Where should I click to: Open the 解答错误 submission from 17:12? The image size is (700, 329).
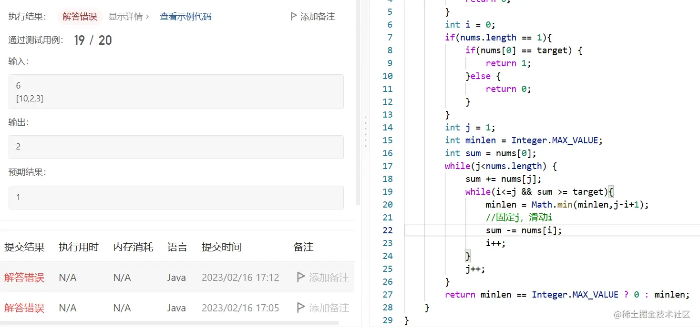(24, 277)
